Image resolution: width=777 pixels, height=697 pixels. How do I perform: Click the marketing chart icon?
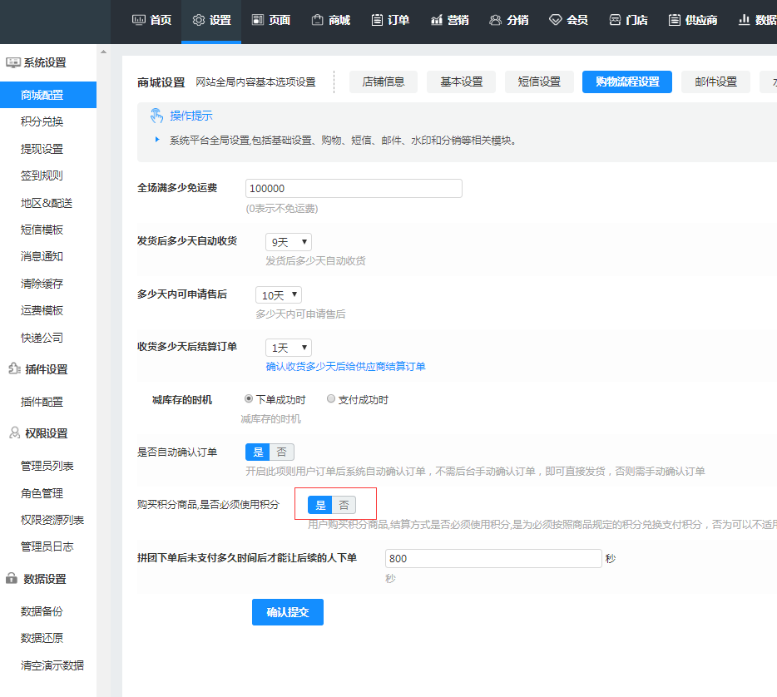[437, 20]
